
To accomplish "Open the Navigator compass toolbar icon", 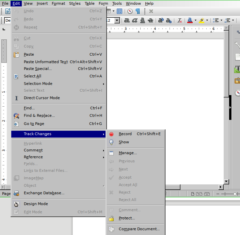I will click(x=130, y=11).
